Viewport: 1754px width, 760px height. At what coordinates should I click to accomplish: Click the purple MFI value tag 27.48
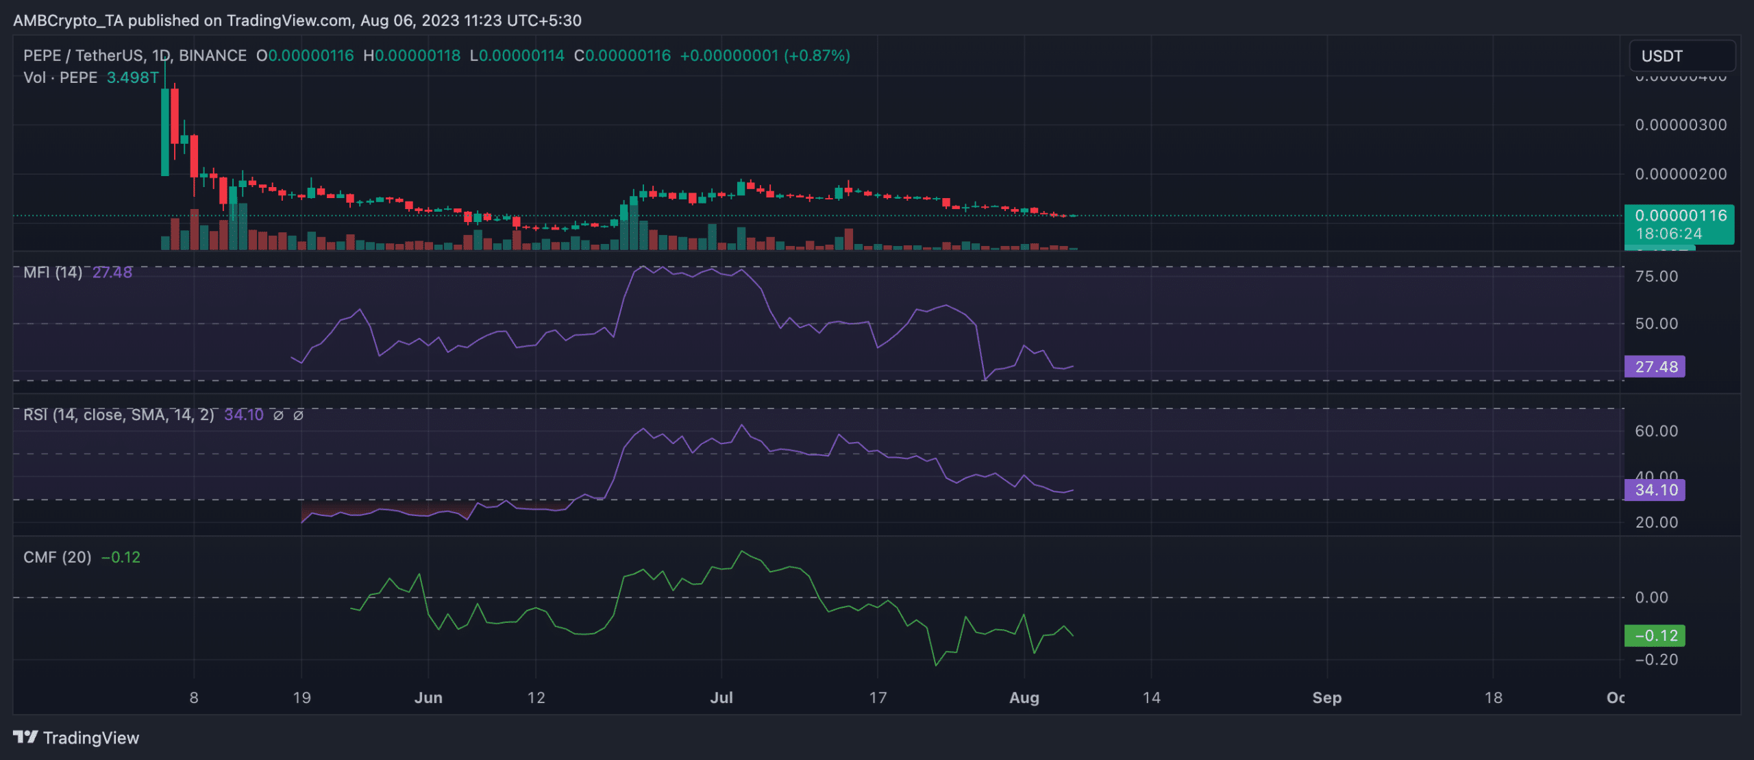click(1655, 367)
